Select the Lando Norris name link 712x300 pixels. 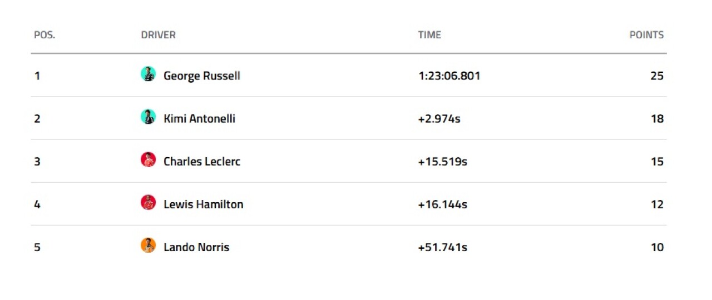pyautogui.click(x=196, y=247)
